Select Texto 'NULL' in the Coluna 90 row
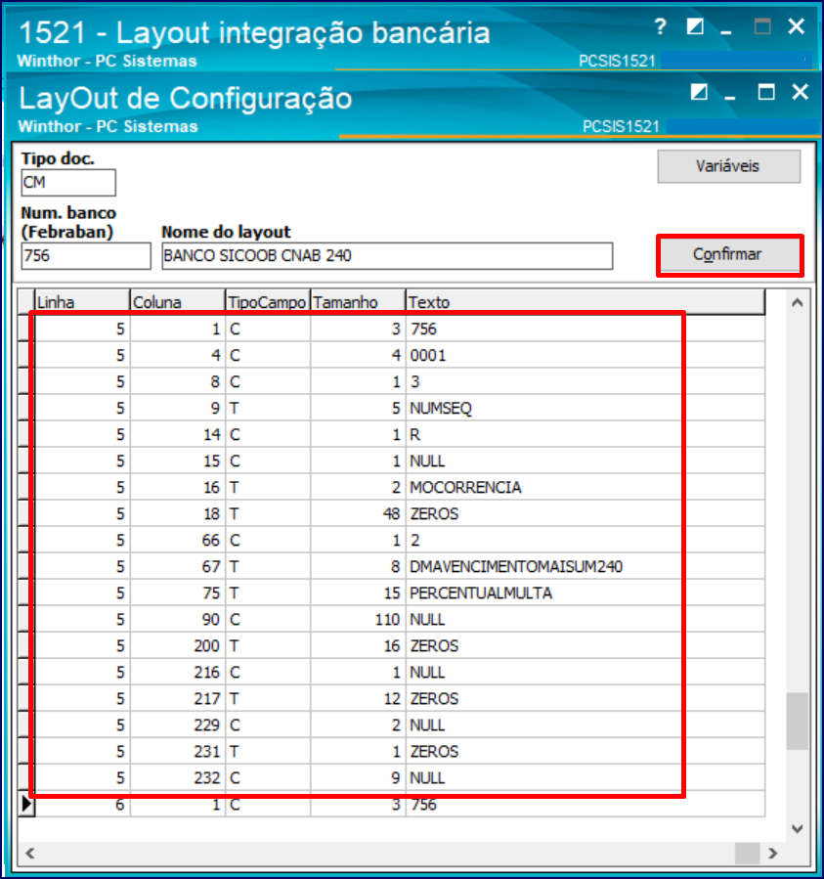 tap(585, 620)
